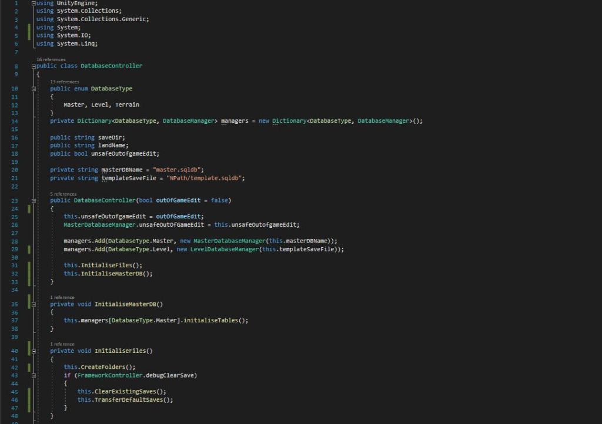This screenshot has width=602, height=424.
Task: Collapse the debugClearSave if block
Action: click(x=34, y=376)
